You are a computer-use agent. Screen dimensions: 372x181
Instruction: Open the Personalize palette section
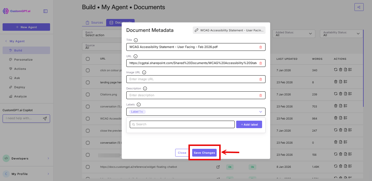(x=11, y=59)
